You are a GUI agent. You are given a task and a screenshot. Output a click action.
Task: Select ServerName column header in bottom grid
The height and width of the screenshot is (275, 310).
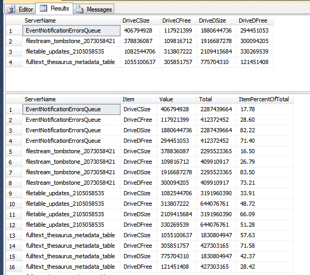tap(71, 99)
